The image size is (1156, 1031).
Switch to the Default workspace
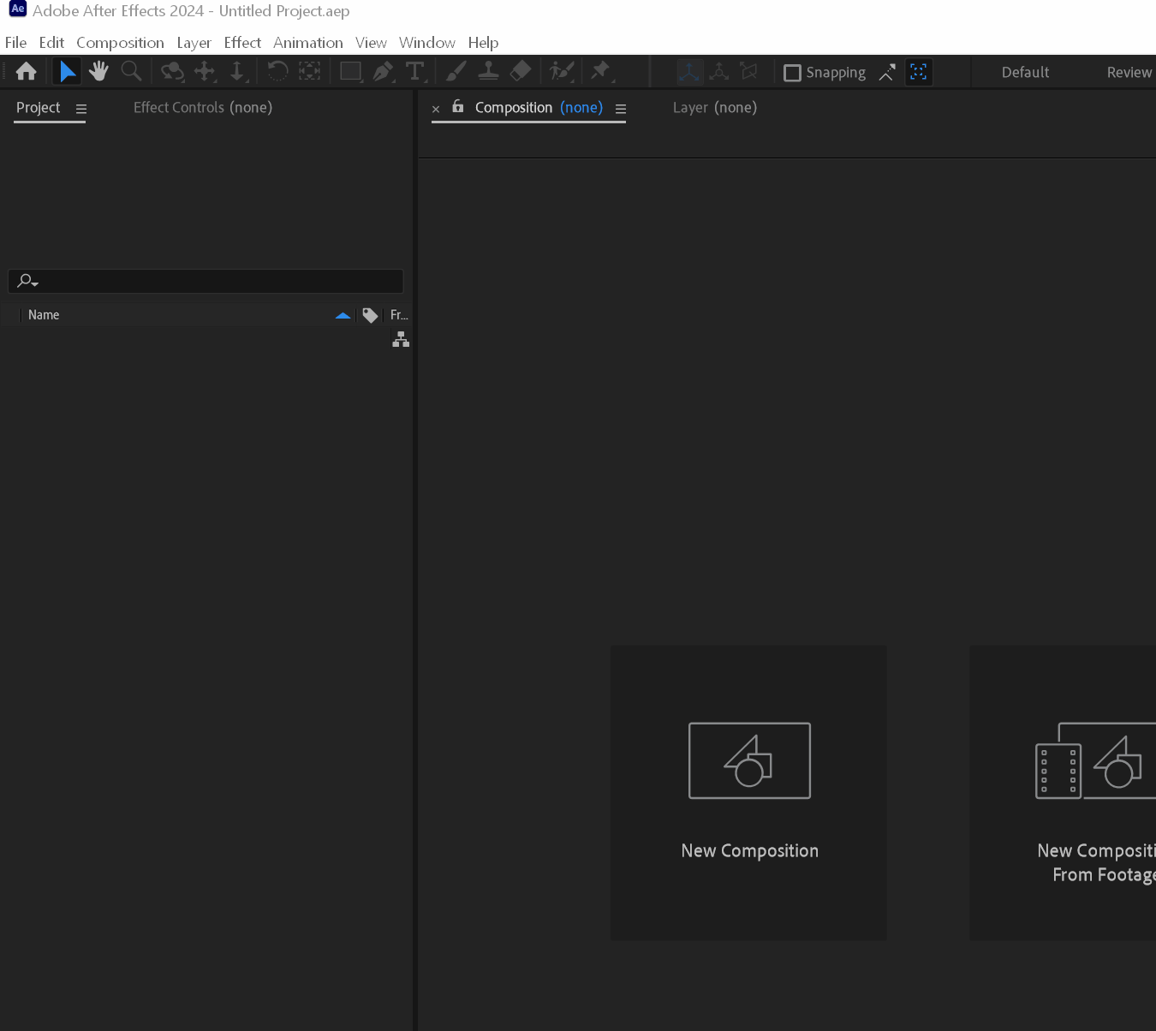[x=1025, y=73]
